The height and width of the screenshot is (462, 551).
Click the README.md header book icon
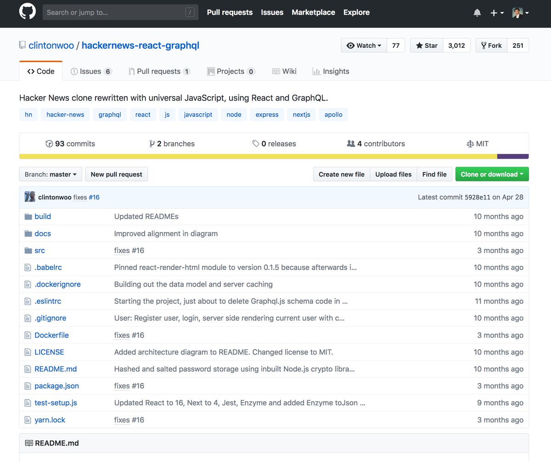[29, 443]
